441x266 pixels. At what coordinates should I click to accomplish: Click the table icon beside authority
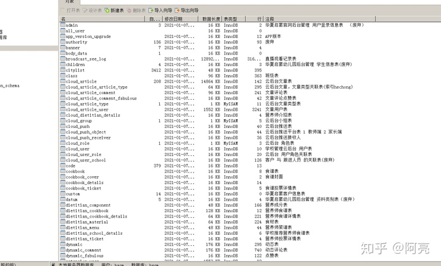click(x=62, y=42)
